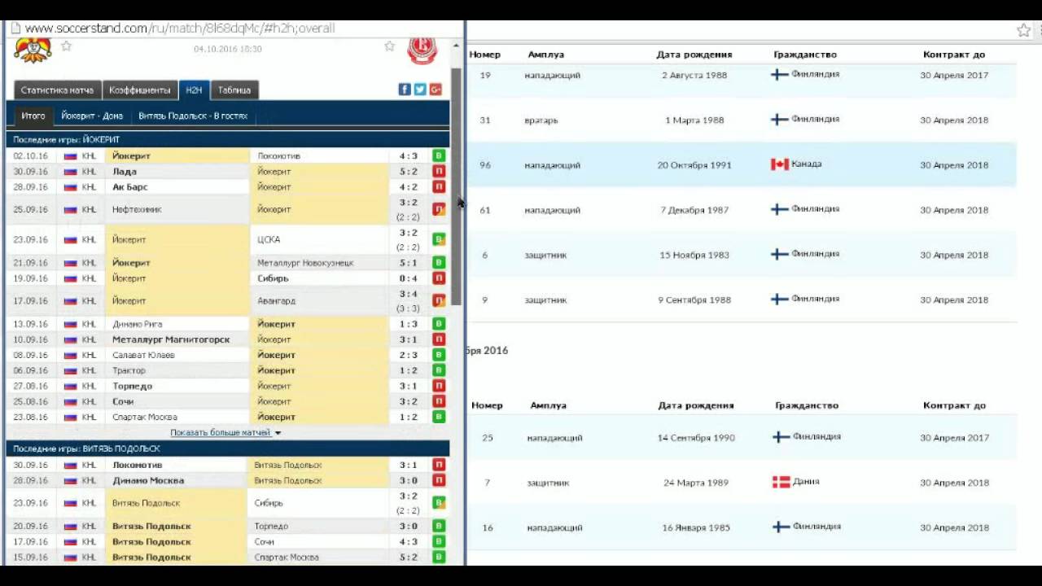Click score 4:3 in Витязь Подольск–Сочи row
The image size is (1042, 586).
coord(408,541)
